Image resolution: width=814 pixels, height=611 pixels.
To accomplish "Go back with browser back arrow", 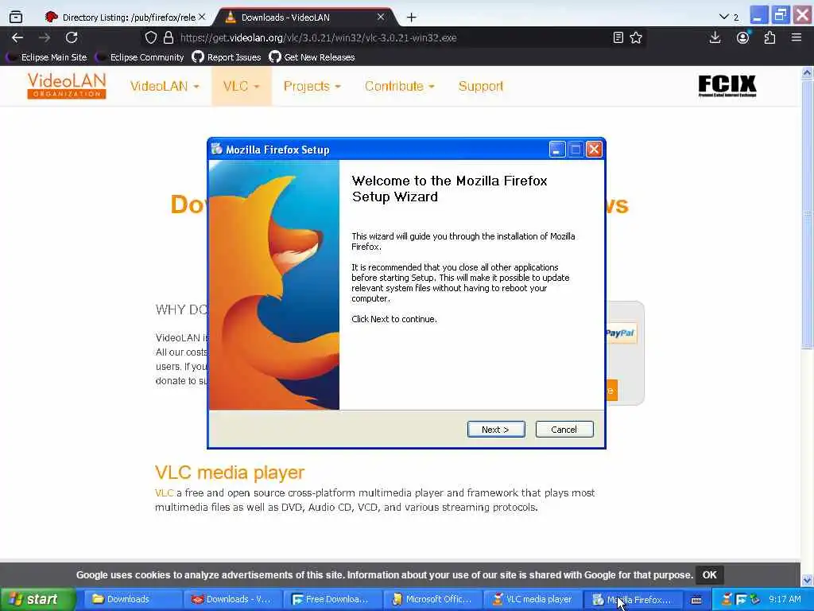I will point(17,37).
